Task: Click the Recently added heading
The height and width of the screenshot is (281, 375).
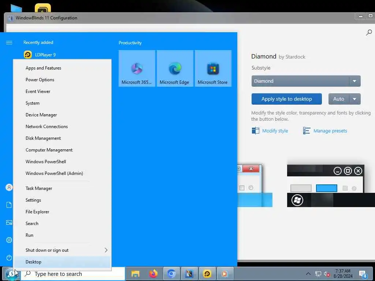Action: (38, 42)
